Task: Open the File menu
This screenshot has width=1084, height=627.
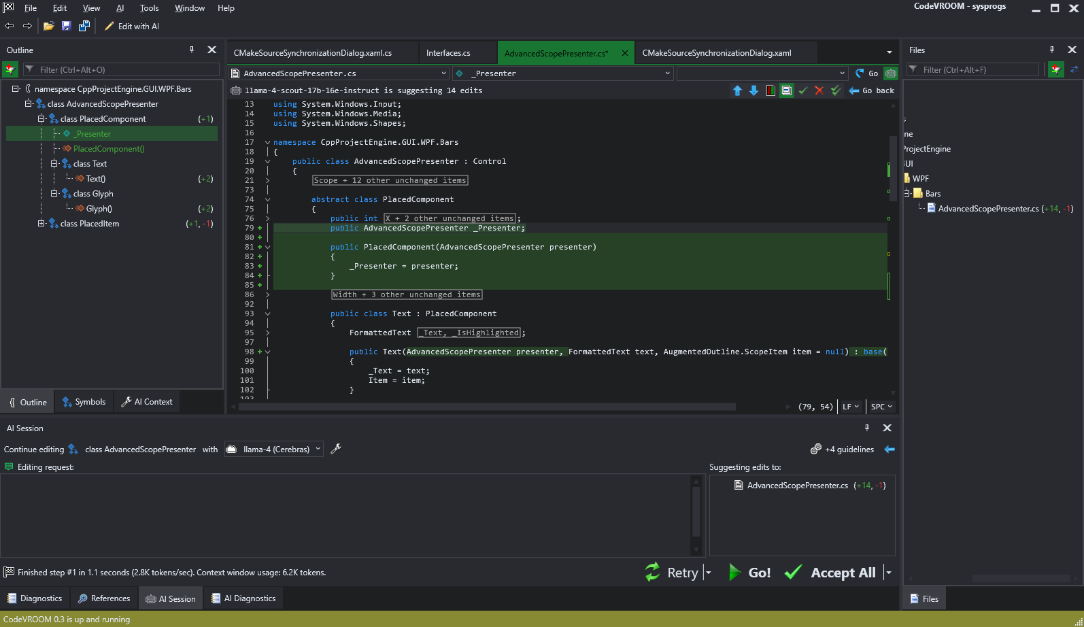Action: tap(31, 8)
